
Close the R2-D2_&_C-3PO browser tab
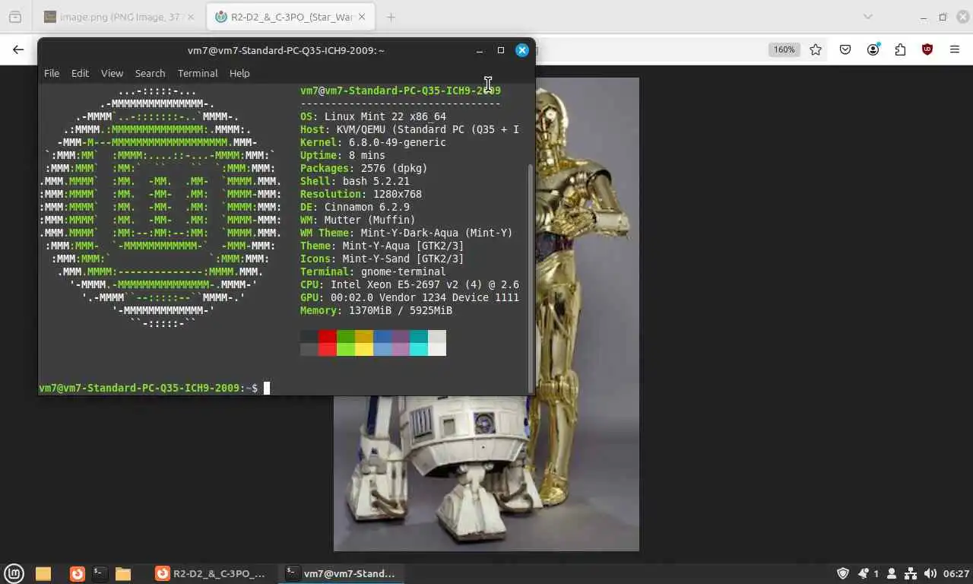click(x=361, y=17)
